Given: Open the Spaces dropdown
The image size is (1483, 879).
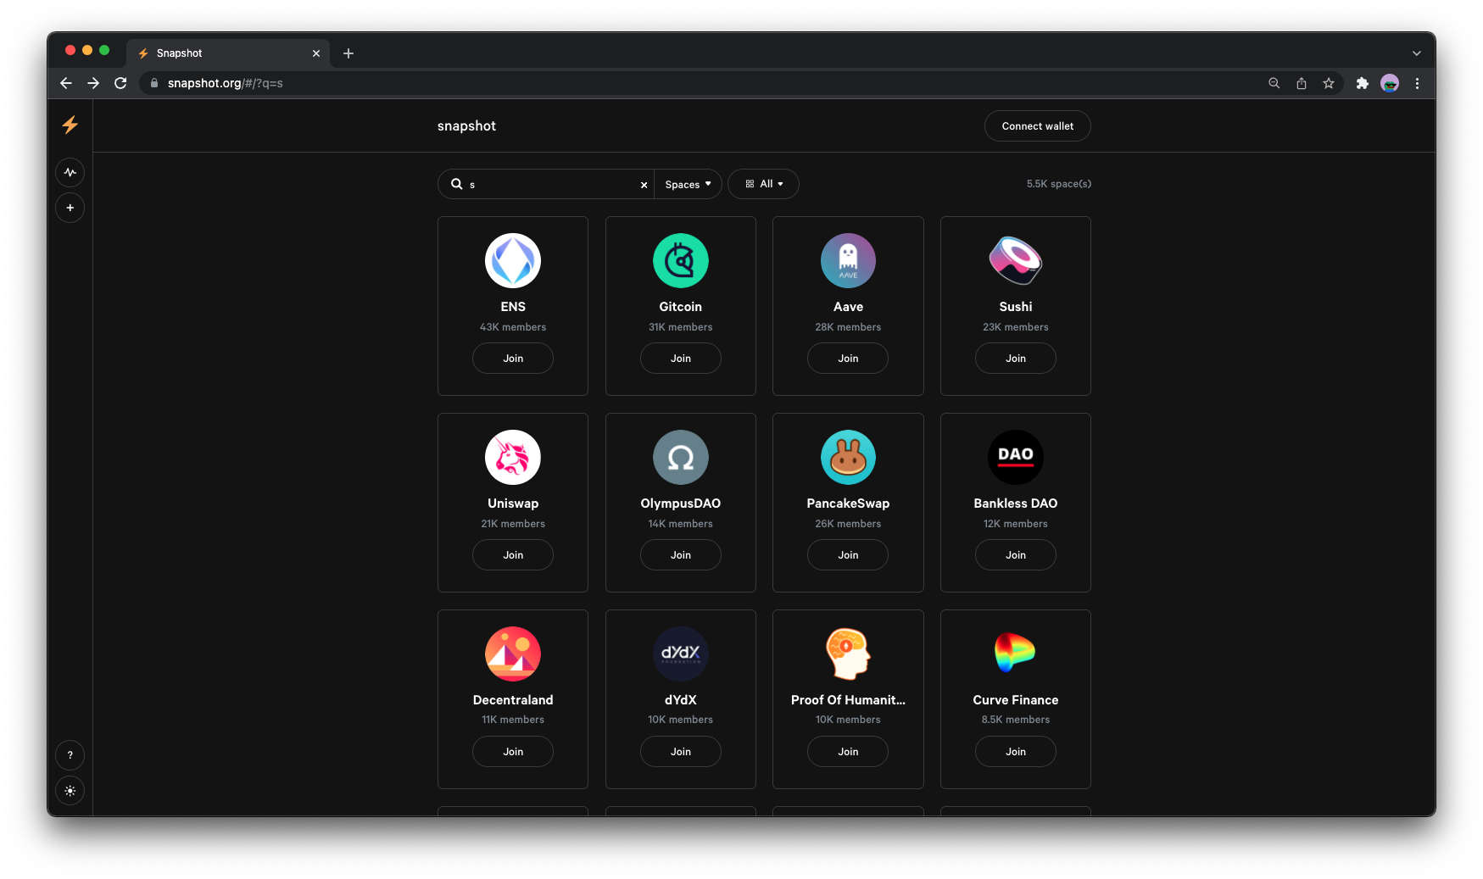Looking at the screenshot, I should 688,184.
